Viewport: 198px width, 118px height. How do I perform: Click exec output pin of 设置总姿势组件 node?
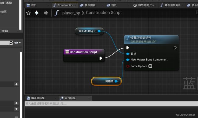click(175, 48)
